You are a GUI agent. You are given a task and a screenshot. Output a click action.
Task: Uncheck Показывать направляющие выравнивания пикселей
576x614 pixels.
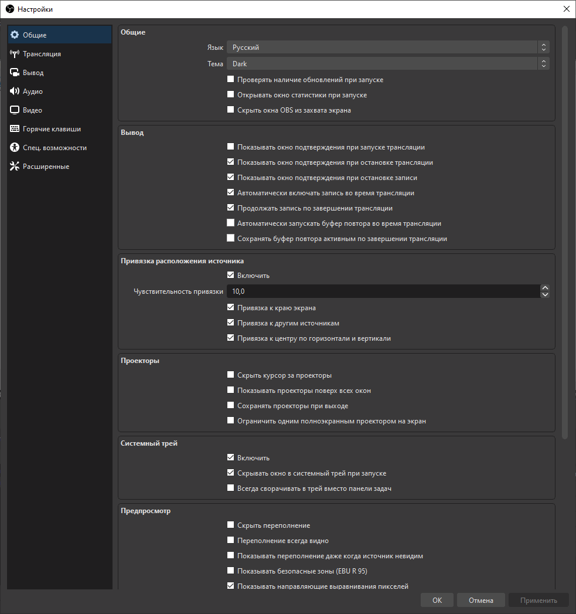point(230,586)
